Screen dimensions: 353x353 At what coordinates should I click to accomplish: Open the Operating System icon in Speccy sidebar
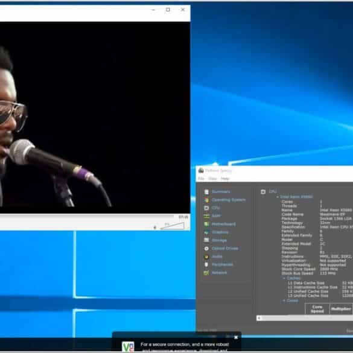[206, 200]
